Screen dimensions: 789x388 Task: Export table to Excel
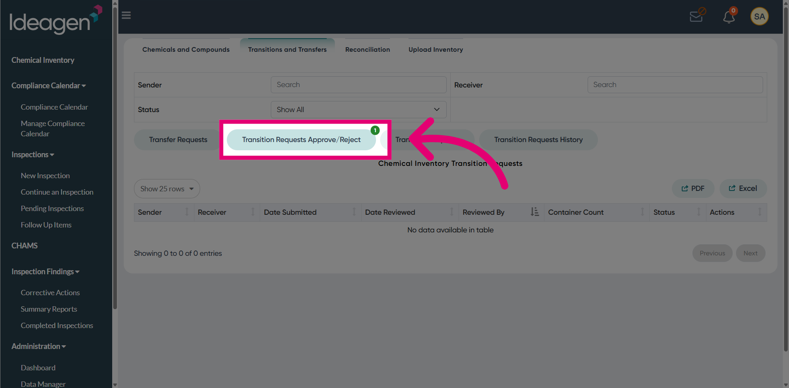tap(743, 188)
